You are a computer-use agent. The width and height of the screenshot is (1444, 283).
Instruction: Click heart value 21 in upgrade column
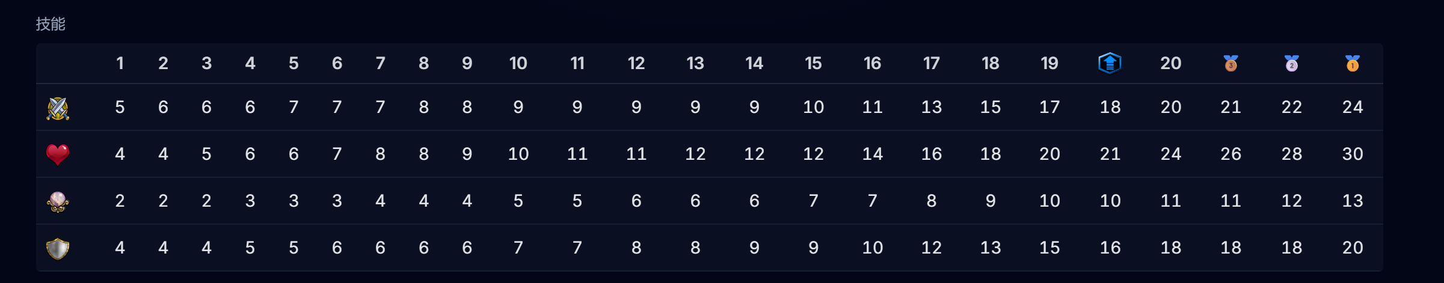click(1110, 154)
